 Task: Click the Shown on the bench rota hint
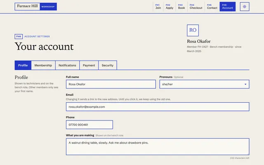(x=109, y=135)
